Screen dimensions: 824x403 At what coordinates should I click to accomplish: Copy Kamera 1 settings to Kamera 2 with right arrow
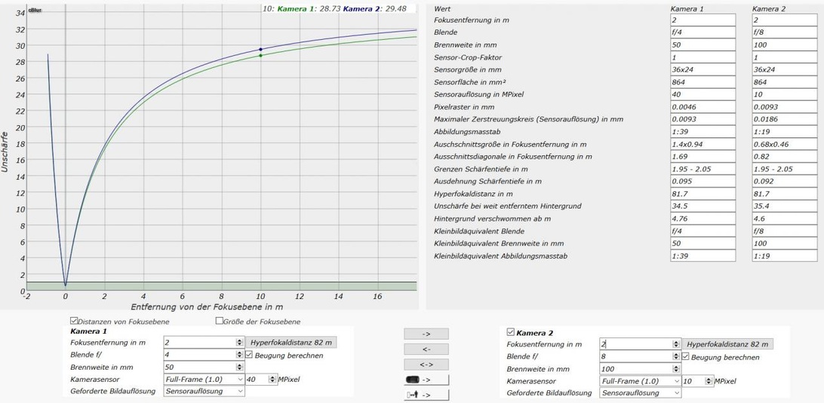coord(426,334)
